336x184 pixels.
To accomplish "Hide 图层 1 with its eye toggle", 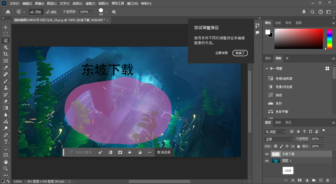I will 266,161.
